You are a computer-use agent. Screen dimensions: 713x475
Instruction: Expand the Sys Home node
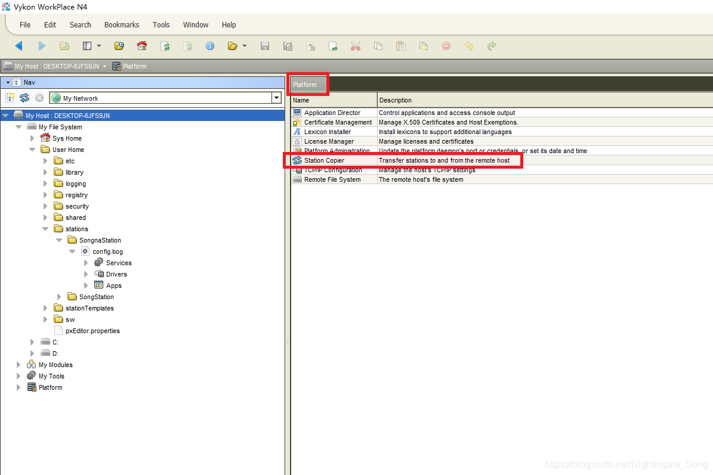pos(32,138)
